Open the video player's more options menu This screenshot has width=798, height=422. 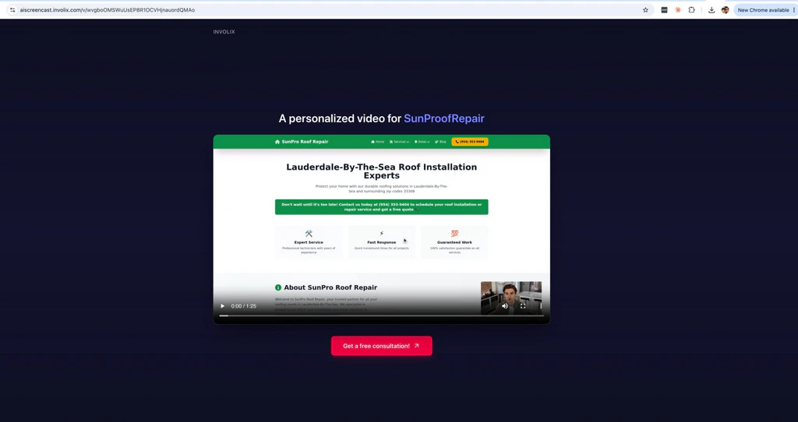(x=541, y=306)
